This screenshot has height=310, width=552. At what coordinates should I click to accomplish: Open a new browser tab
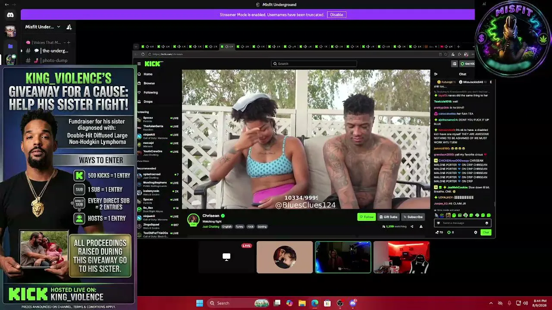coord(458,46)
